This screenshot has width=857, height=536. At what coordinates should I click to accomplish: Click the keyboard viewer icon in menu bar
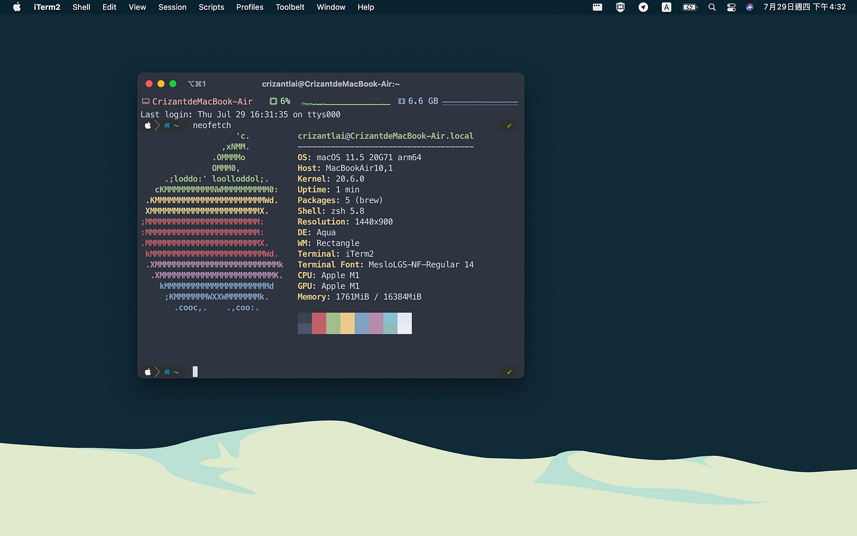(597, 7)
